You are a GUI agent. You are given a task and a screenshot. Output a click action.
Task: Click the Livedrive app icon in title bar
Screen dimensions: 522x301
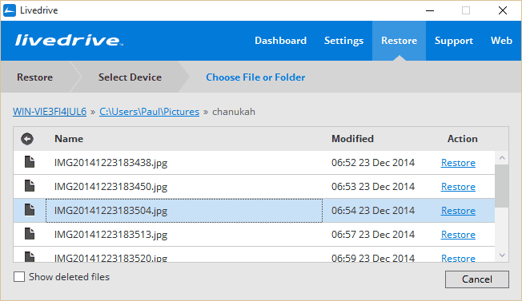[10, 10]
